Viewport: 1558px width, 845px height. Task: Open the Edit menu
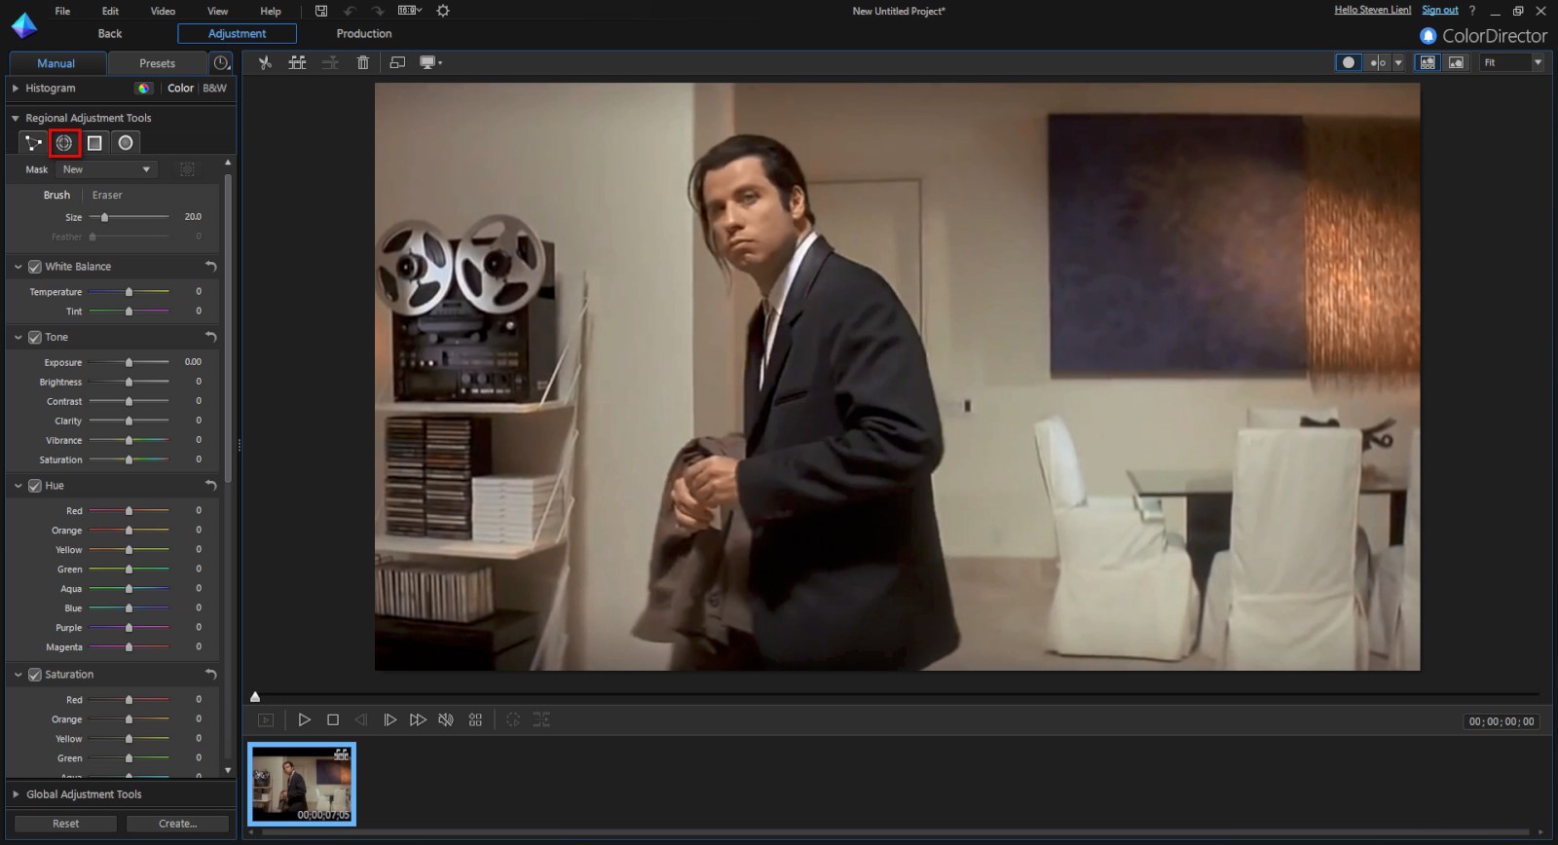[x=110, y=11]
